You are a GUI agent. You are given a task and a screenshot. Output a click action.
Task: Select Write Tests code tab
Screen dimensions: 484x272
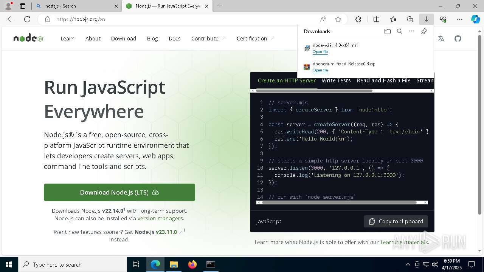click(336, 80)
